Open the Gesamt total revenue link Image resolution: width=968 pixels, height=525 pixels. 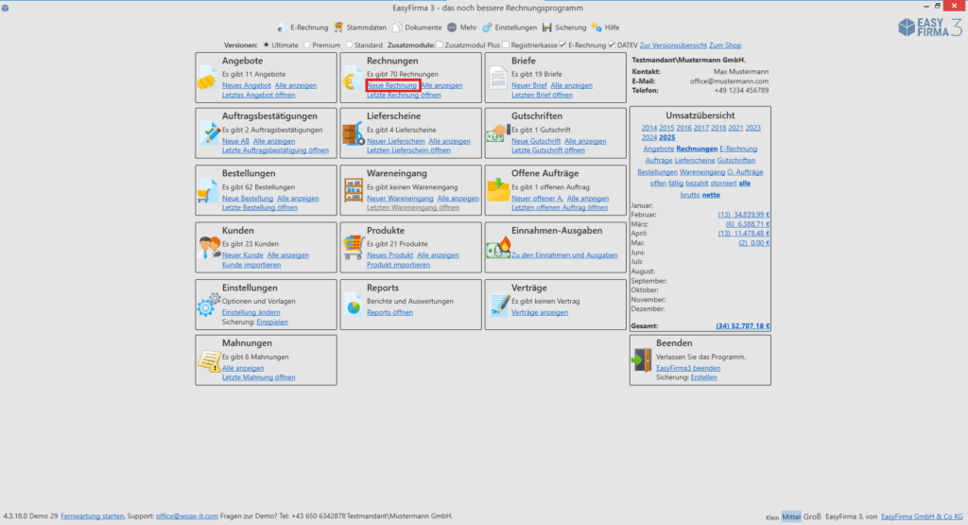[743, 326]
